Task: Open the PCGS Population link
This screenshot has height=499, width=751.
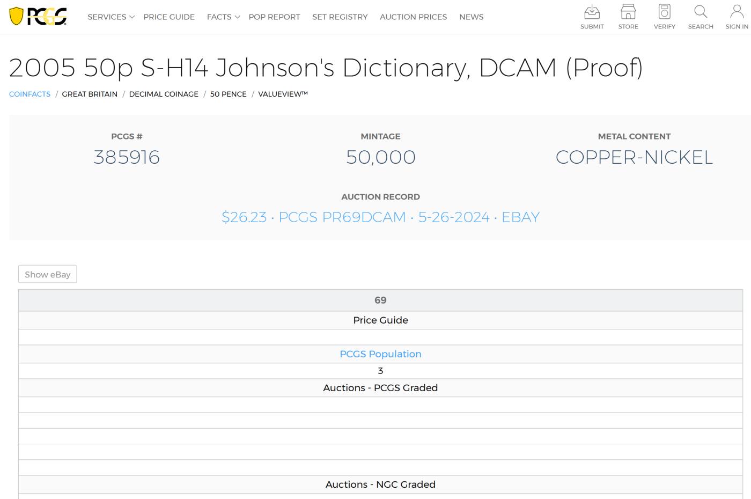Action: (380, 354)
